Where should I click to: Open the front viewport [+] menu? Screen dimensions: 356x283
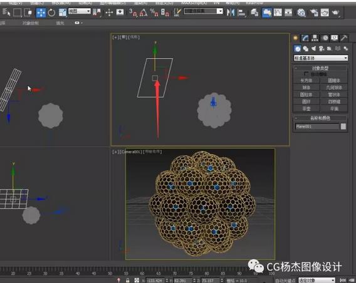[x=115, y=37]
